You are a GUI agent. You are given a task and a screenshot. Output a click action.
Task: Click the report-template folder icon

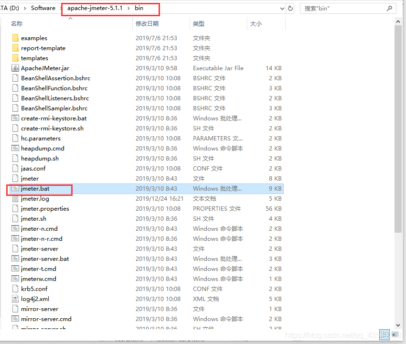click(15, 48)
